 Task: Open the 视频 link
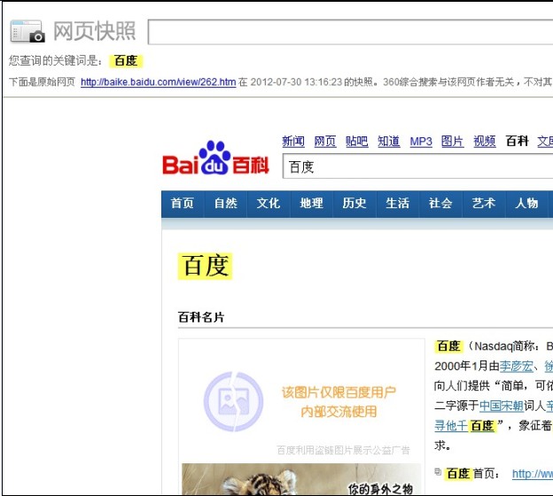pos(485,142)
